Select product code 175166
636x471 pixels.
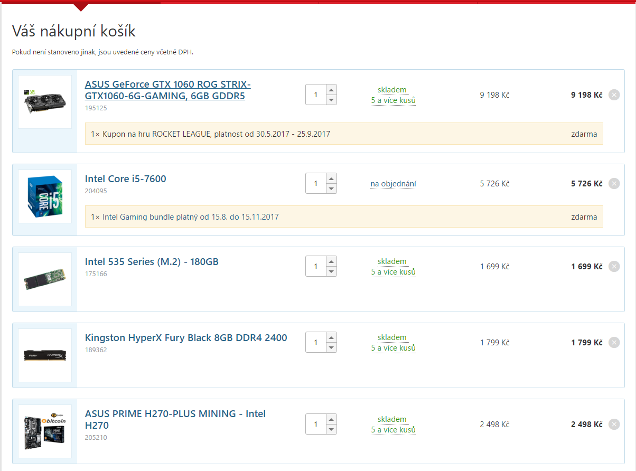click(96, 274)
